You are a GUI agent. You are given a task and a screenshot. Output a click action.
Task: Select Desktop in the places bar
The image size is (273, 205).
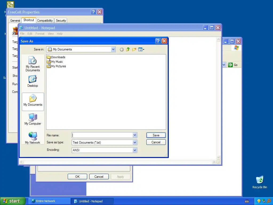coord(33,81)
